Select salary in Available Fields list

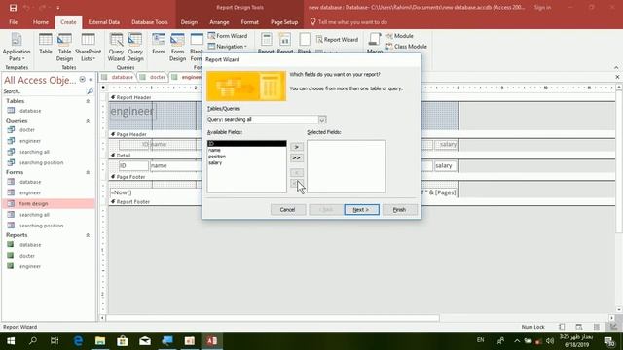pyautogui.click(x=246, y=162)
